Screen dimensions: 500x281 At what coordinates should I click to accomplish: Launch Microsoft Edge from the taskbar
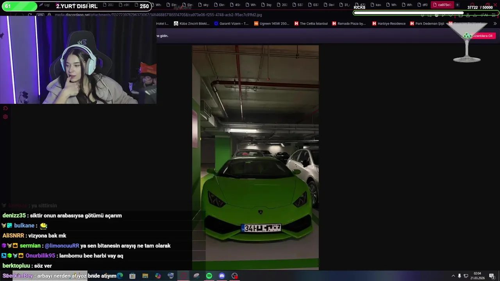tap(120, 276)
